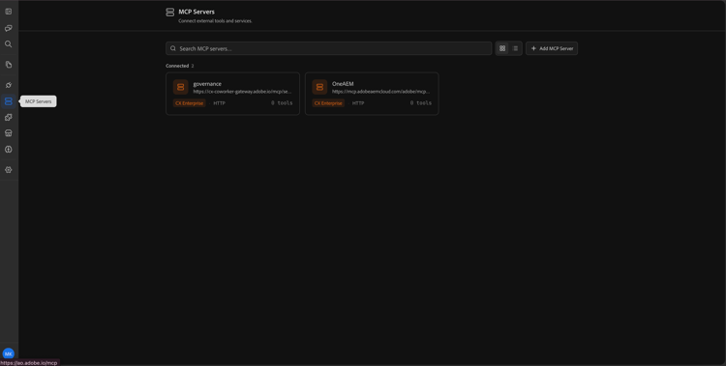Screen dimensions: 726x366
Task: Click the magnifier icon inside search field
Action: (173, 48)
